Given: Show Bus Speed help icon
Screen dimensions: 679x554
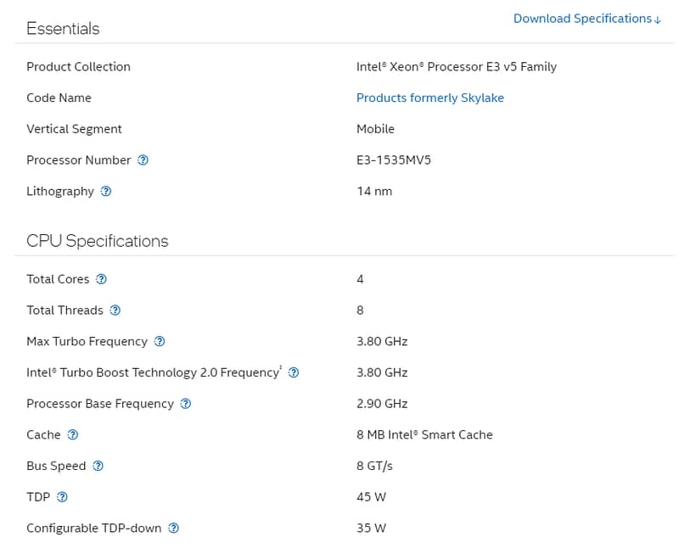Looking at the screenshot, I should click(x=98, y=466).
